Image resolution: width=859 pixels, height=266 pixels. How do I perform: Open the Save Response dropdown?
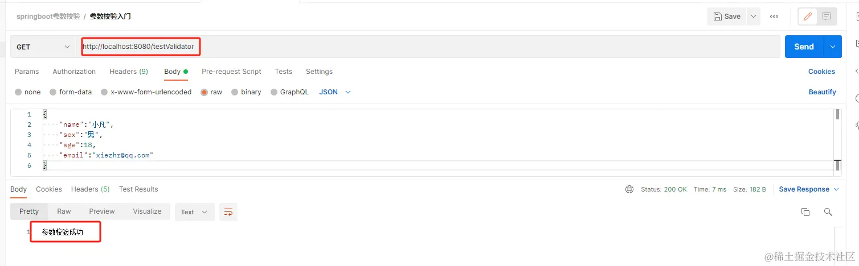pos(809,189)
